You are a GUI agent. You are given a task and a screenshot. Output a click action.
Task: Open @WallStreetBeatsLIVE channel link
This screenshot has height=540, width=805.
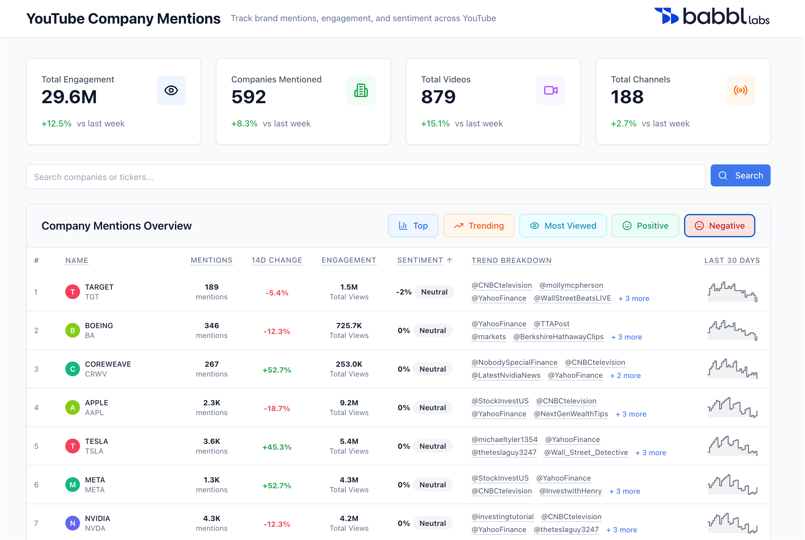click(x=572, y=298)
